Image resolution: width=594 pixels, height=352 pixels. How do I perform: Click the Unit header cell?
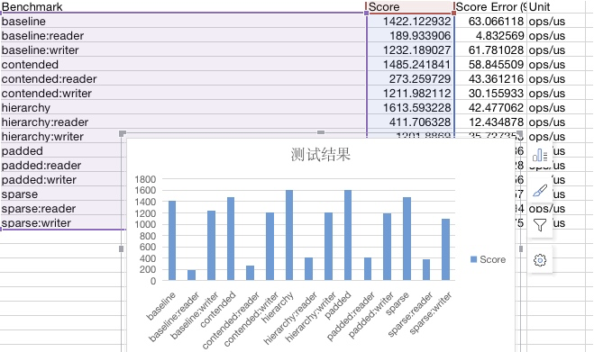(556, 7)
